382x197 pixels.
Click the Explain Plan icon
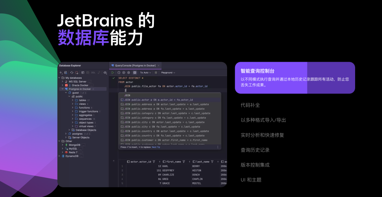124,72
